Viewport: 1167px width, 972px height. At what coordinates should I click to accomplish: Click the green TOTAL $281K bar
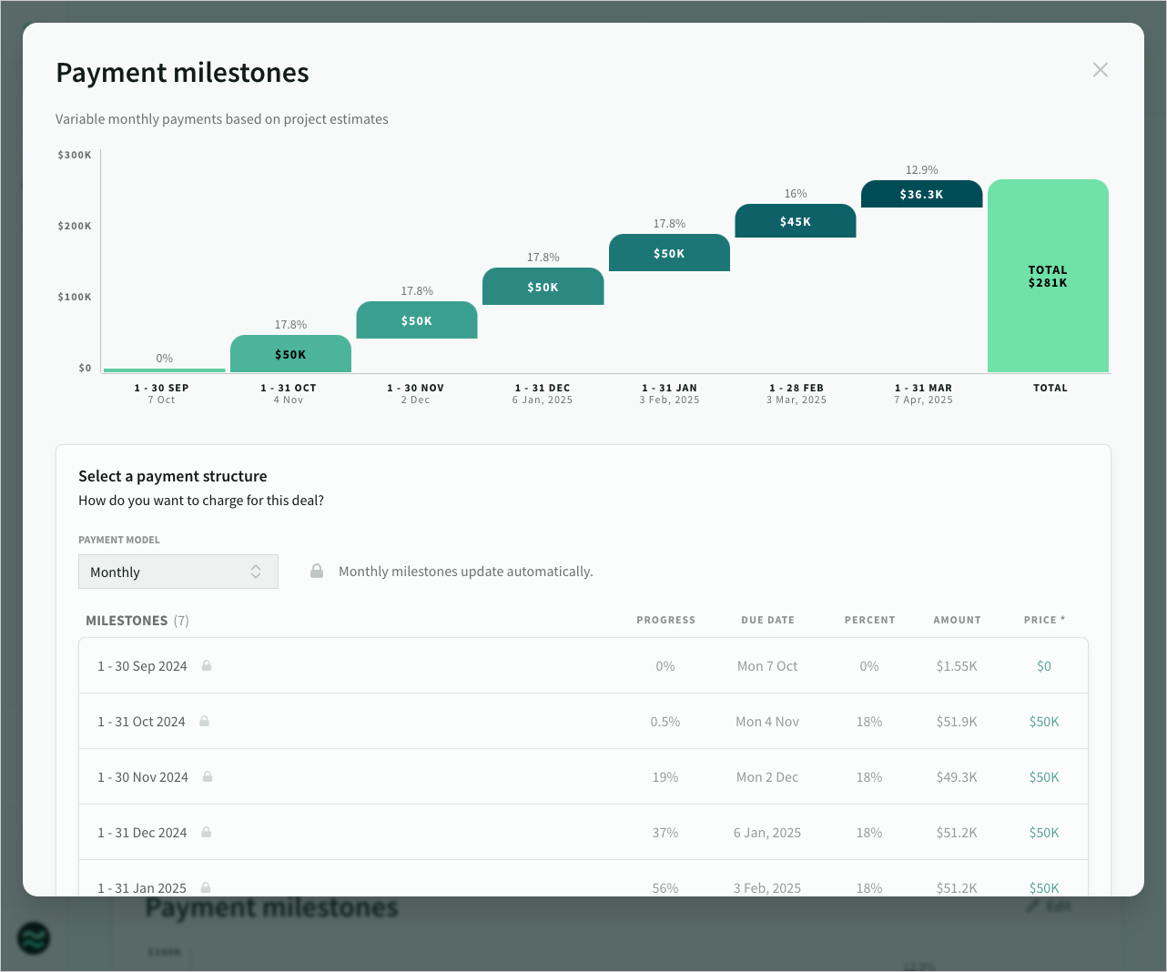click(1048, 276)
